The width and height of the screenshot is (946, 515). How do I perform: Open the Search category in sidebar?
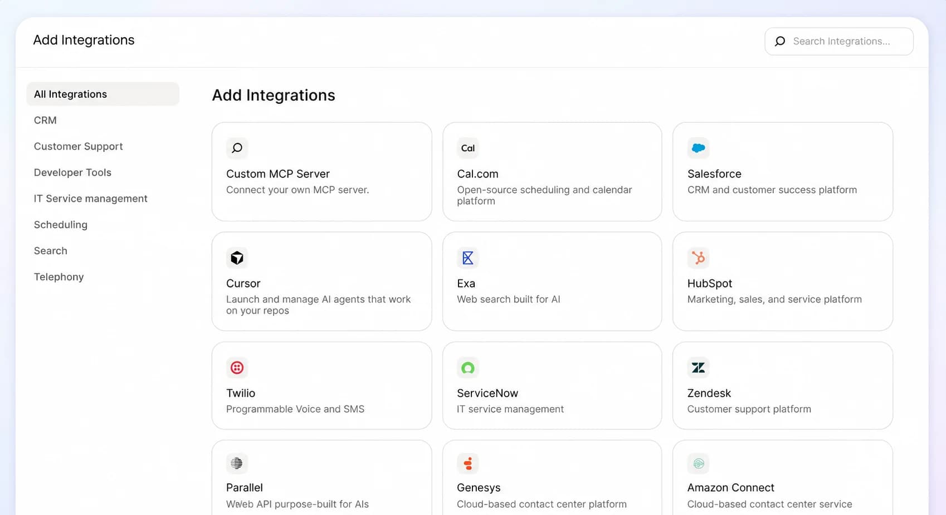(50, 251)
